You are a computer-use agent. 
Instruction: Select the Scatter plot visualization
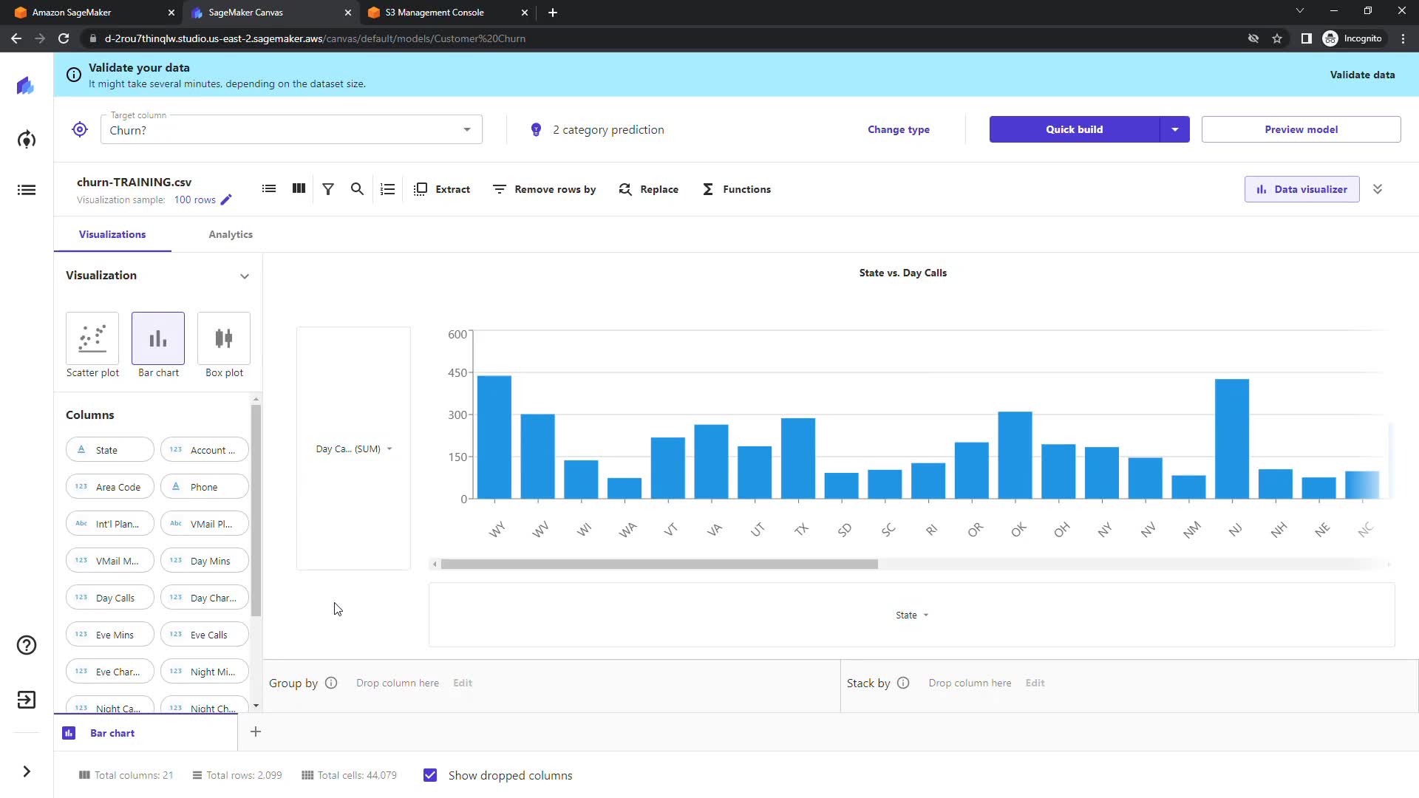click(92, 339)
